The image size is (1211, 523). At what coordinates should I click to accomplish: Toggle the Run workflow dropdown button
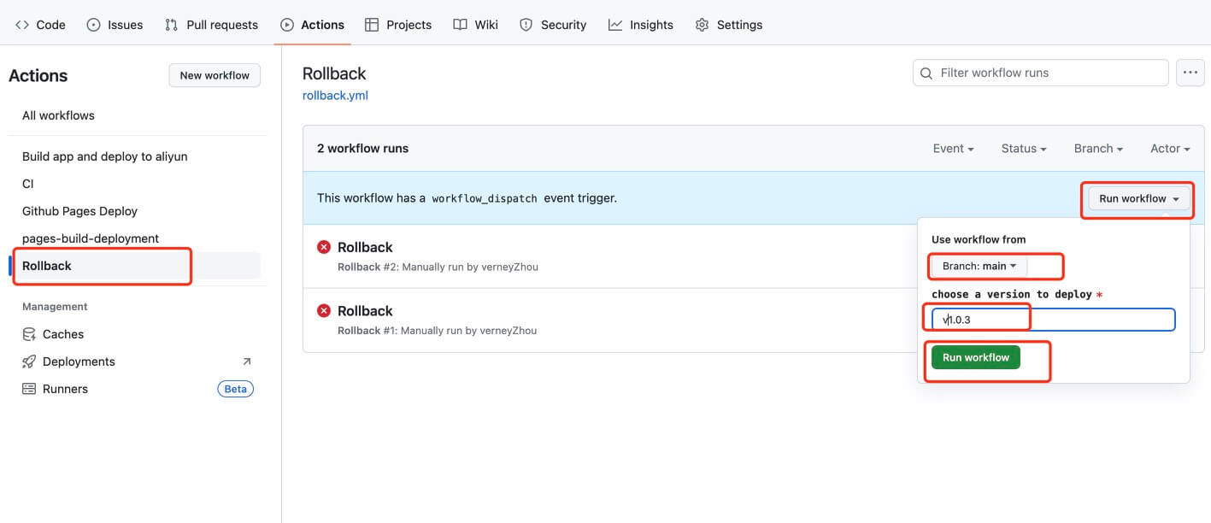coord(1138,199)
